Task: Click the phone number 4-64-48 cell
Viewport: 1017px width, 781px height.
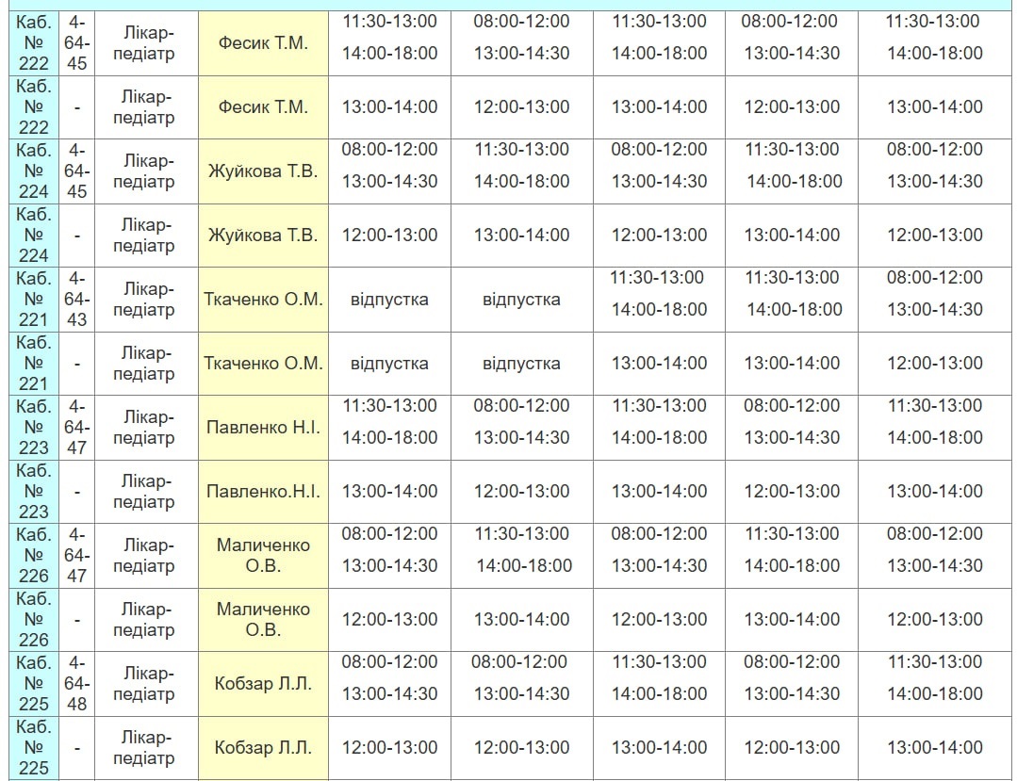Action: (77, 683)
